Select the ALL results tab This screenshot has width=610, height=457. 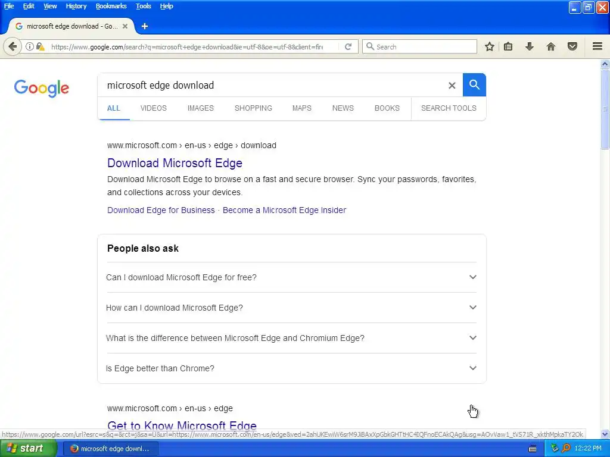point(114,108)
